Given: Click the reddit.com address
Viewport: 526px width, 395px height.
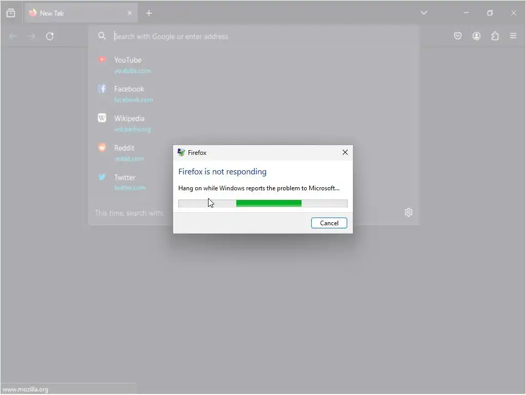Looking at the screenshot, I should (x=129, y=158).
